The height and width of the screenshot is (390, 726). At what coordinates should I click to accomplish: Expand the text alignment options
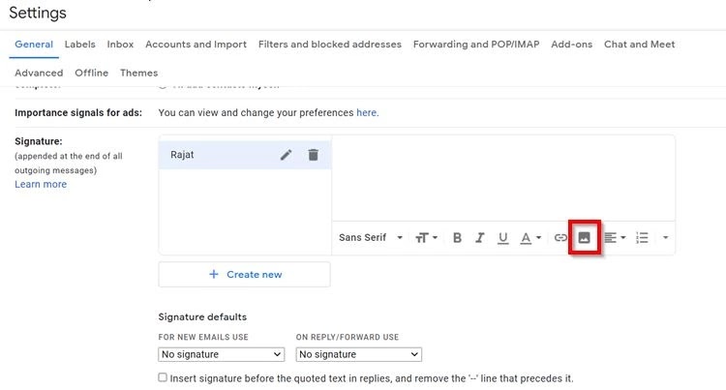[x=615, y=238]
